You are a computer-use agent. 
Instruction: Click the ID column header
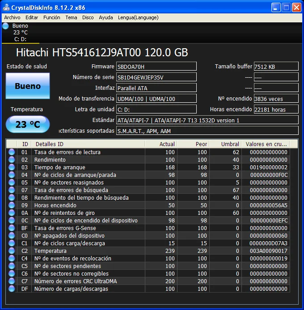[25, 144]
